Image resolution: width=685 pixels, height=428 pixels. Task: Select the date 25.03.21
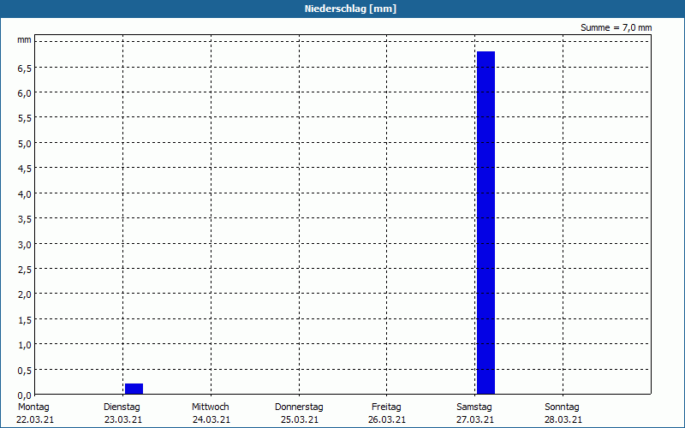click(299, 420)
